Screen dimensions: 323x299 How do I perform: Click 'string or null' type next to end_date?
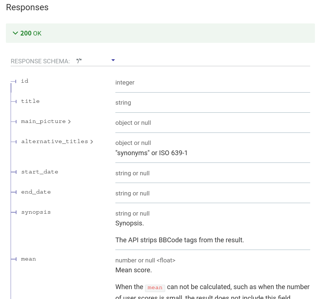(x=133, y=194)
